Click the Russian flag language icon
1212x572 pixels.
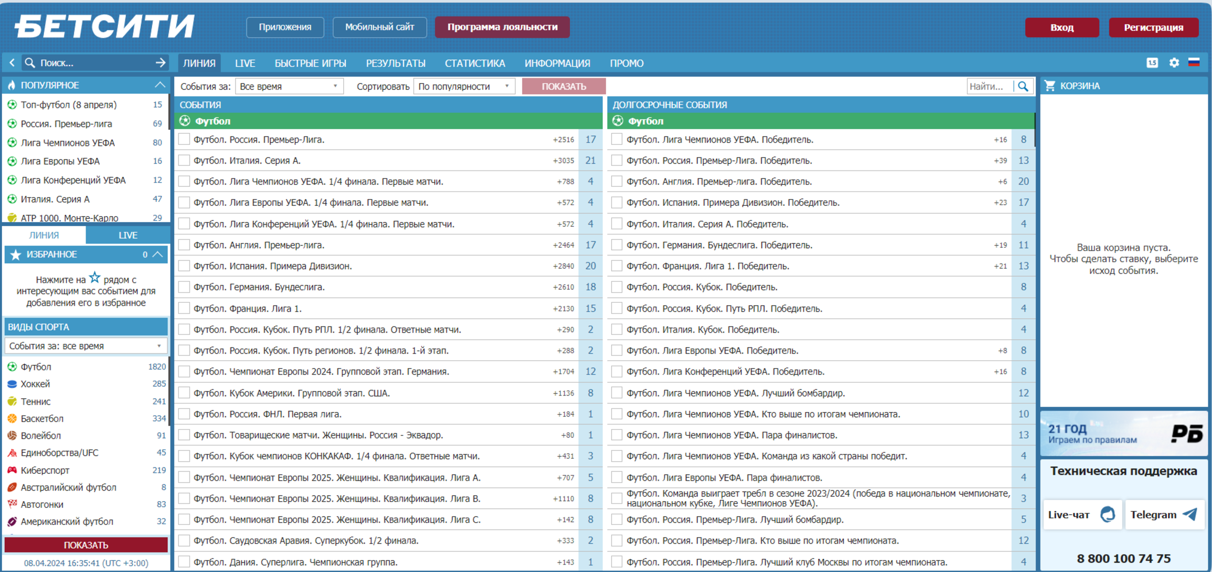coord(1194,62)
